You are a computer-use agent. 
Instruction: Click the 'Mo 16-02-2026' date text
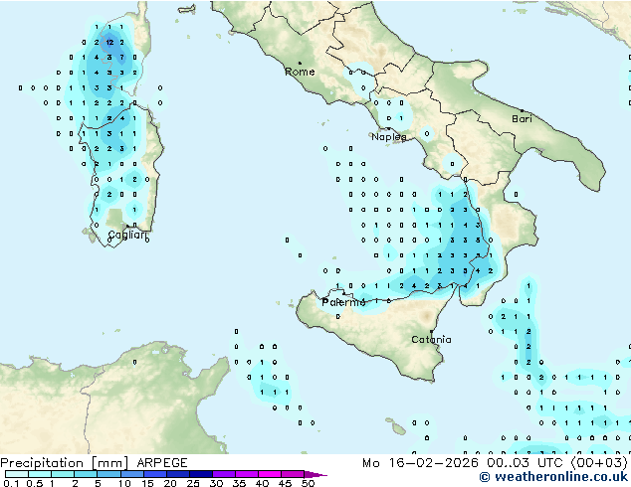[x=421, y=463]
